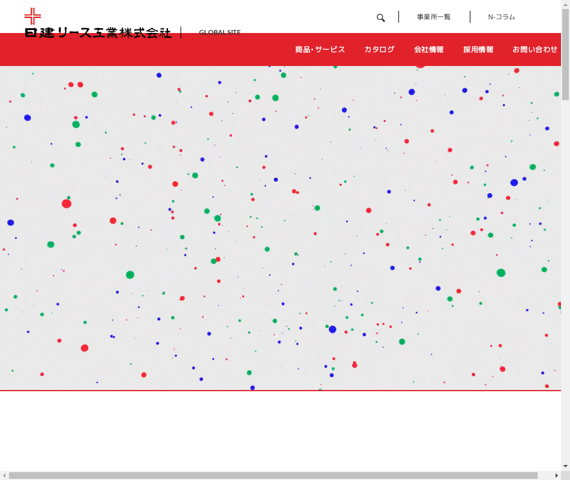Click the vertical scrollbar thumb

(x=565, y=55)
